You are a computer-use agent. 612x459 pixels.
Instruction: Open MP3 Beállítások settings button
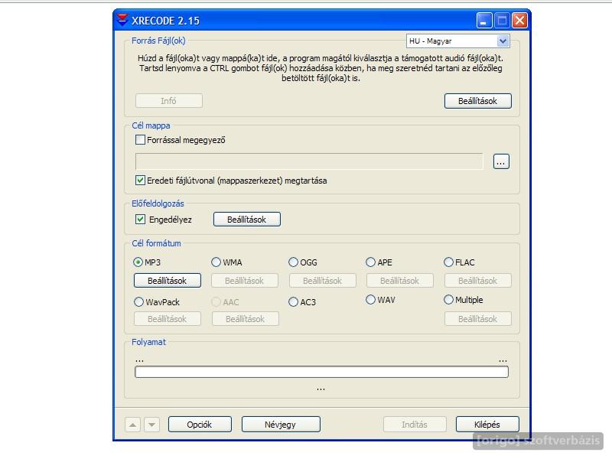pyautogui.click(x=168, y=281)
